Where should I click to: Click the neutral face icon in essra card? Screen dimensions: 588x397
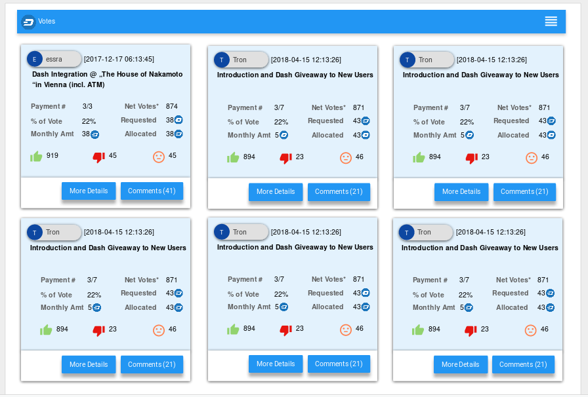click(159, 157)
